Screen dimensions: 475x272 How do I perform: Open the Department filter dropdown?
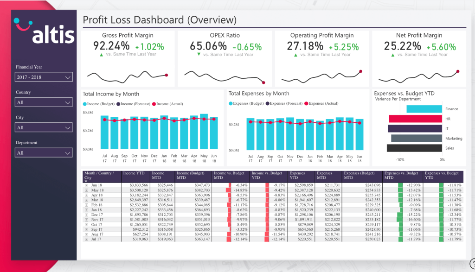click(44, 152)
